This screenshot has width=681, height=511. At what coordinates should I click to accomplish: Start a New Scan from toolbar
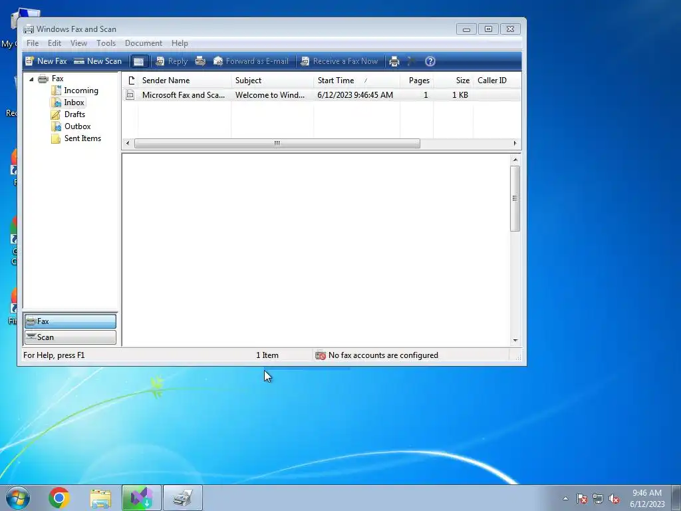click(x=98, y=61)
